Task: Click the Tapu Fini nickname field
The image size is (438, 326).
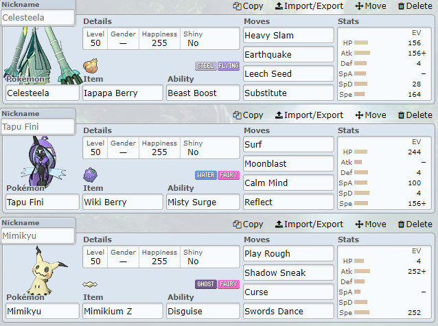Action: 38,127
